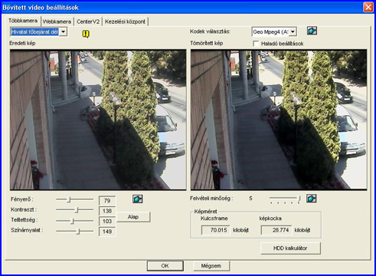Click the képkocka size field 28.774

(276, 230)
